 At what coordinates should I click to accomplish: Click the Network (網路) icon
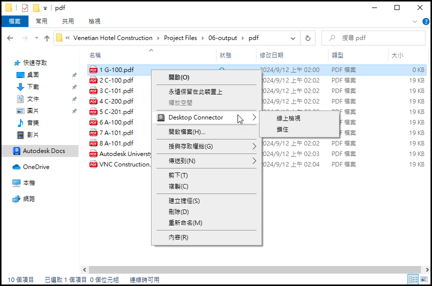point(16,199)
